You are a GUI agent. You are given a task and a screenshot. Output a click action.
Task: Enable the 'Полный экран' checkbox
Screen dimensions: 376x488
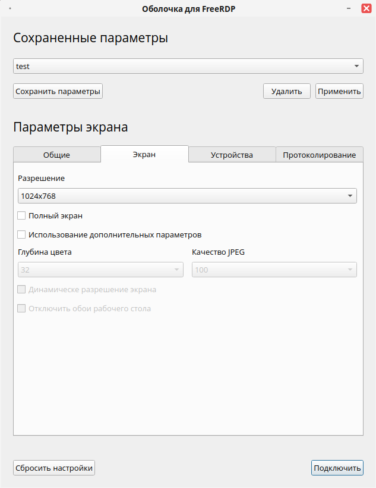click(22, 216)
